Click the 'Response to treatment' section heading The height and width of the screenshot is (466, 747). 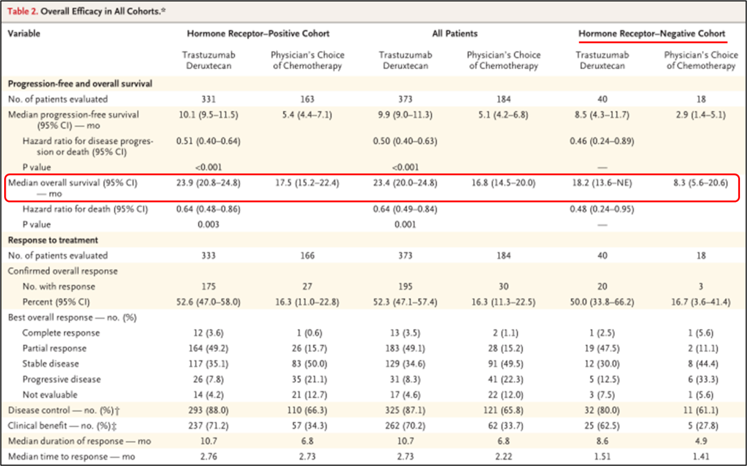click(53, 241)
